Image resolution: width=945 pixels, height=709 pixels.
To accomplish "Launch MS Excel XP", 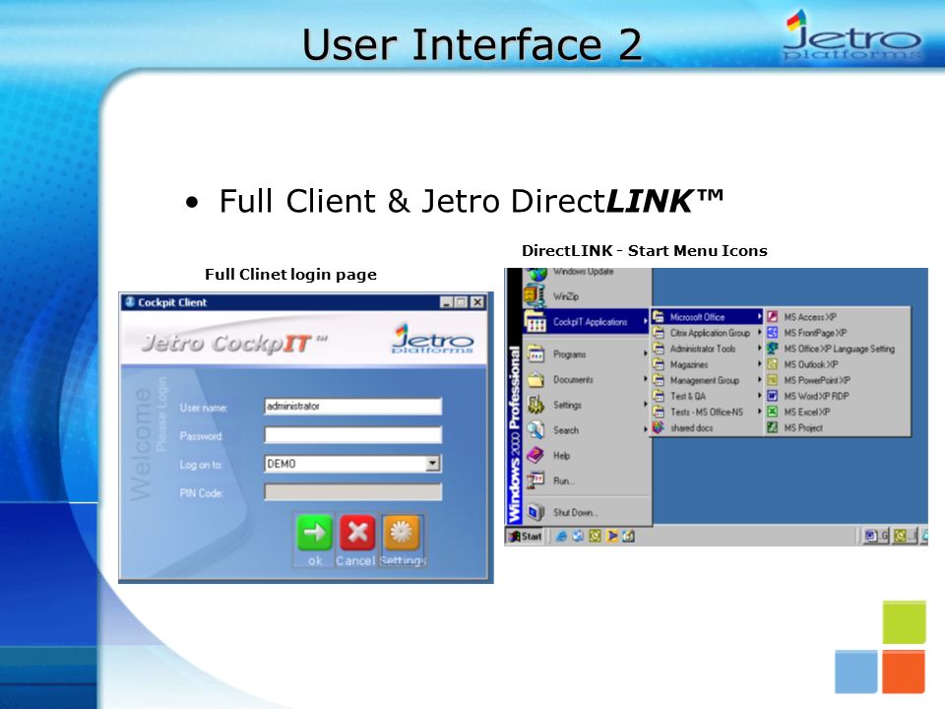I will (x=837, y=412).
